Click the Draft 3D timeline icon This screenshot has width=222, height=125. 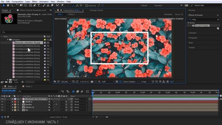(x=68, y=92)
